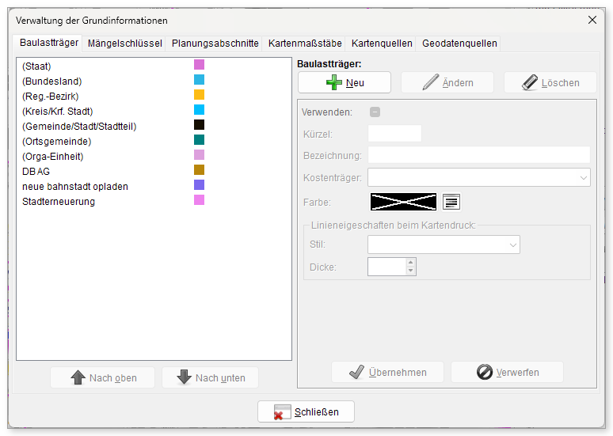This screenshot has height=436, width=613.
Task: Click the pink swatch next to (Staat)
Action: (199, 64)
